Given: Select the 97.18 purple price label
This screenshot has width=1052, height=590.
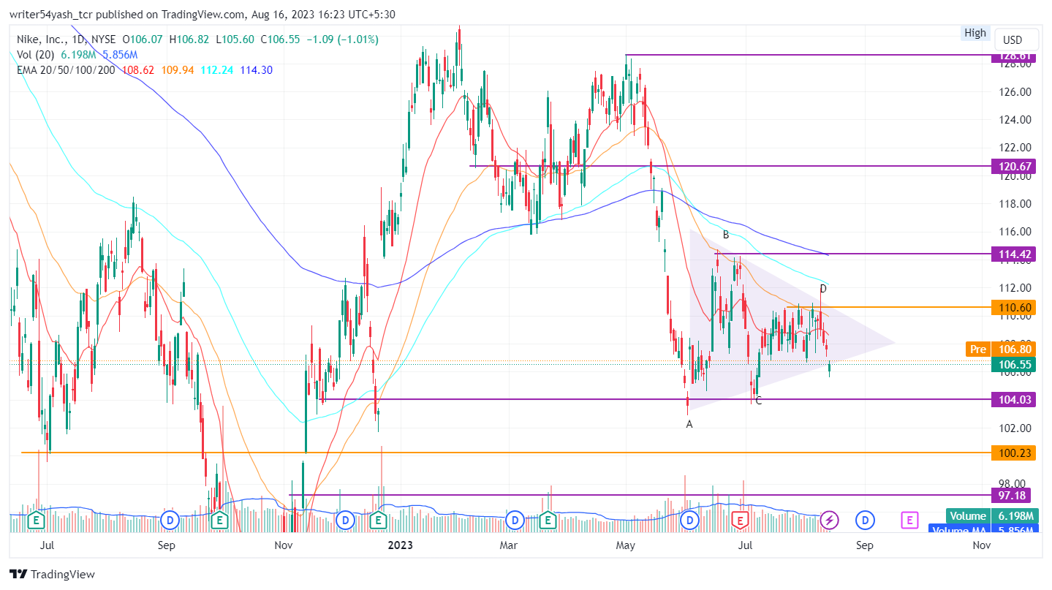Looking at the screenshot, I should tap(1011, 495).
